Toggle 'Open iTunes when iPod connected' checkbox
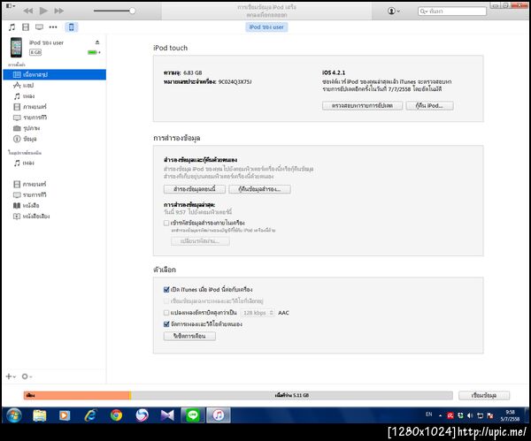531x441 pixels. coord(166,290)
